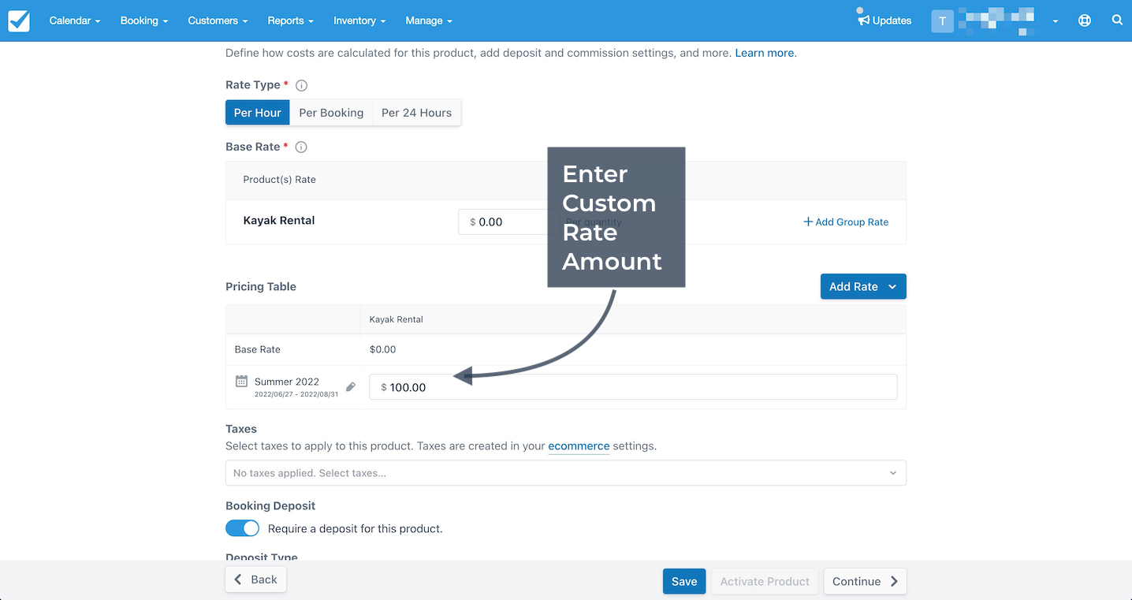1132x600 pixels.
Task: Click the globe help icon
Action: pyautogui.click(x=1085, y=20)
